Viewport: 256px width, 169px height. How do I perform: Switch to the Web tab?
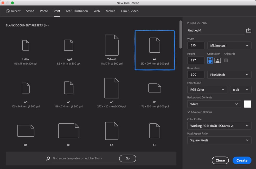[x=97, y=11]
